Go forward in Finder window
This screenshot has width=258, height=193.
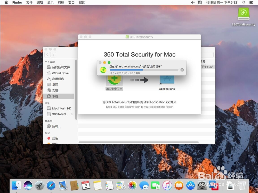coord(53,55)
